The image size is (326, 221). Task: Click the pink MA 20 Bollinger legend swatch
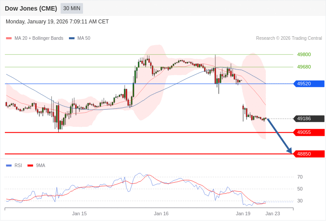click(x=9, y=38)
